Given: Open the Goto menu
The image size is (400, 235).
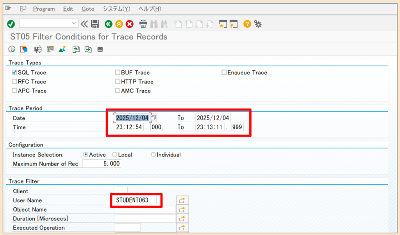Looking at the screenshot, I should point(87,9).
